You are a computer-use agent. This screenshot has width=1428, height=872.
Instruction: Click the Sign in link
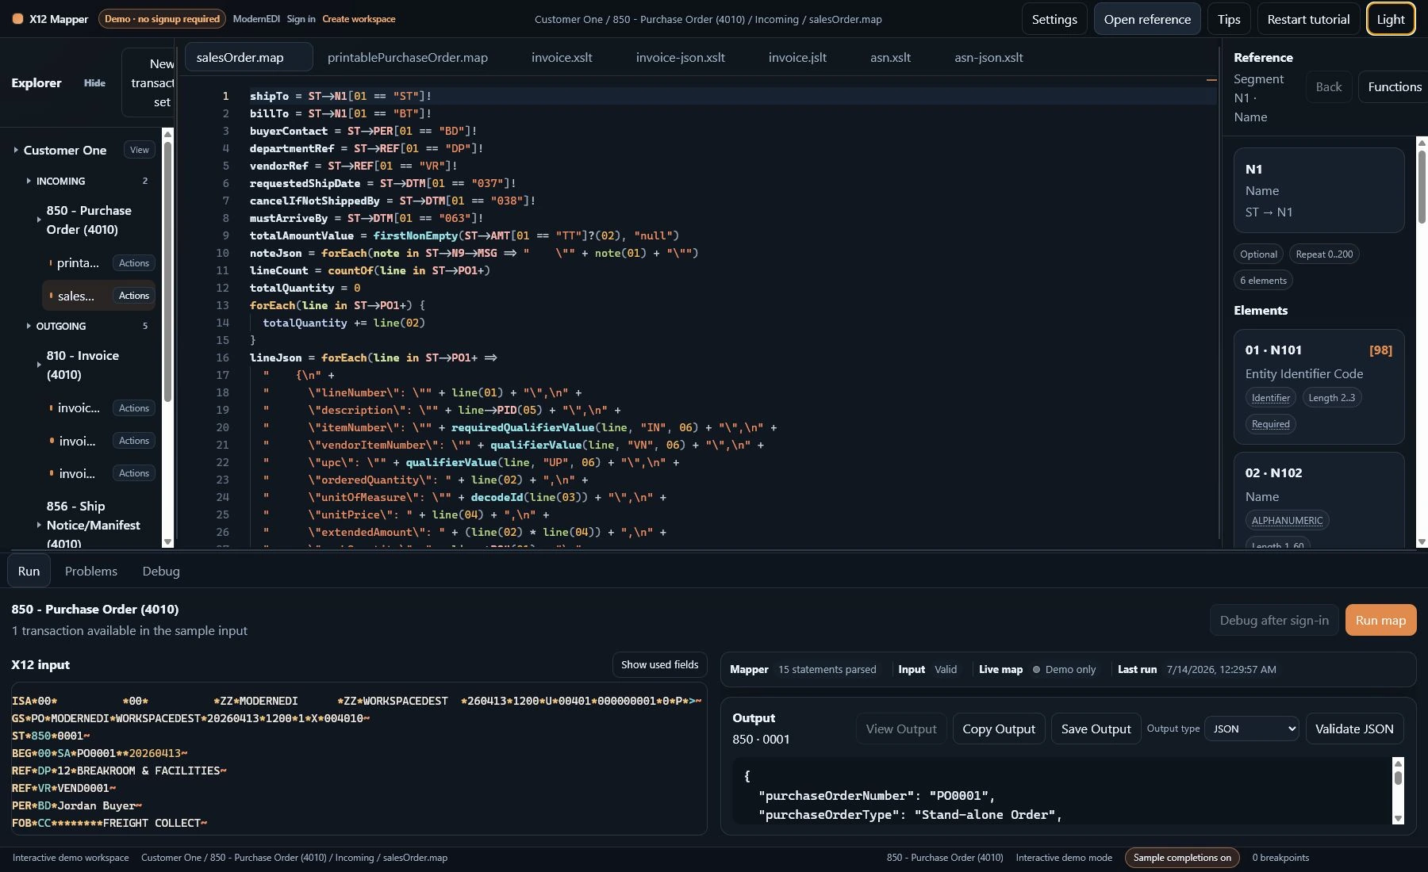[x=301, y=19]
